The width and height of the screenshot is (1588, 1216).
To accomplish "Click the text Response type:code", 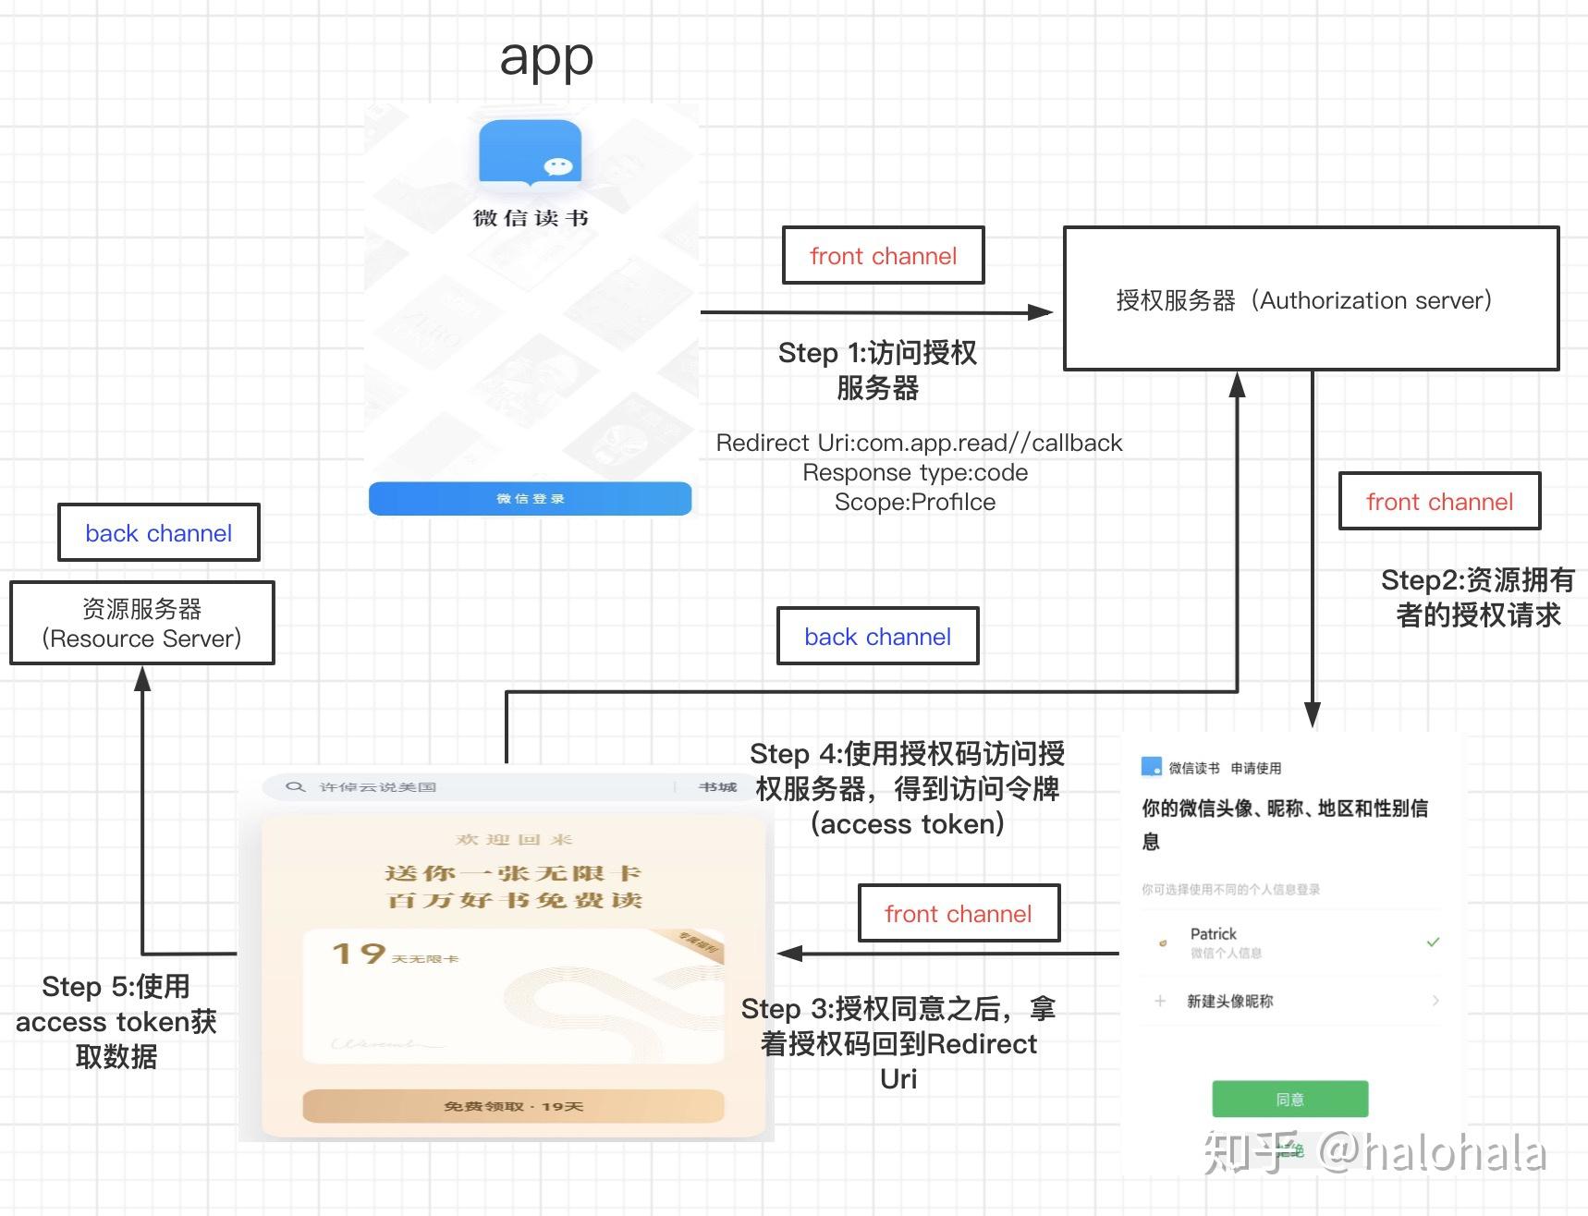I will coord(915,472).
